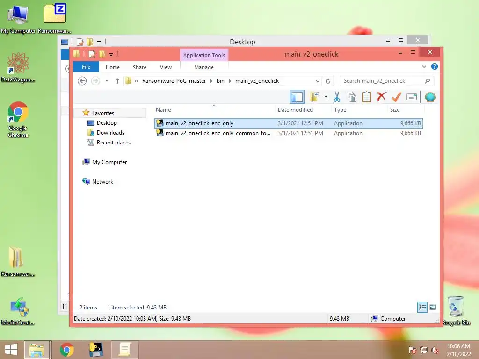Switch to details view button

click(422, 308)
